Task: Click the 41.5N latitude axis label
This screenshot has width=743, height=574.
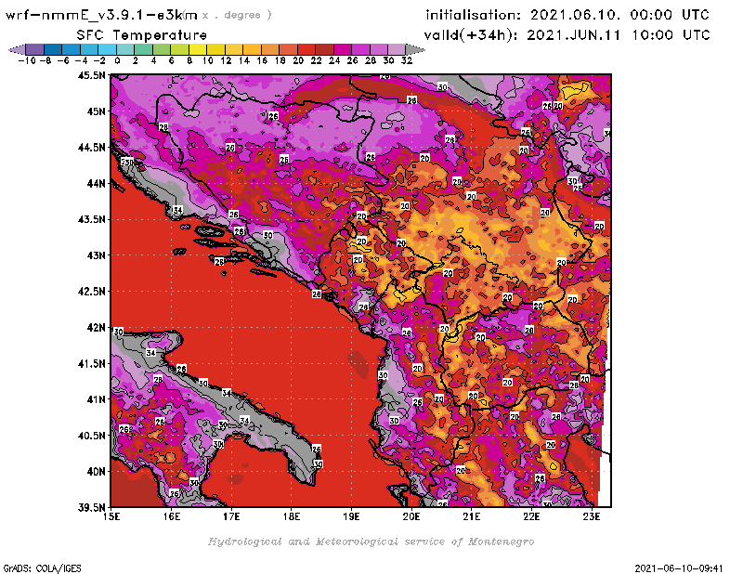Action: (x=91, y=363)
